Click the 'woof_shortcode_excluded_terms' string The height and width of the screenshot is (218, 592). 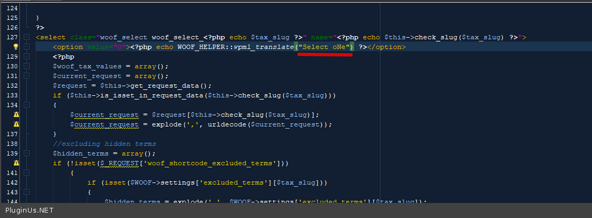click(210, 163)
